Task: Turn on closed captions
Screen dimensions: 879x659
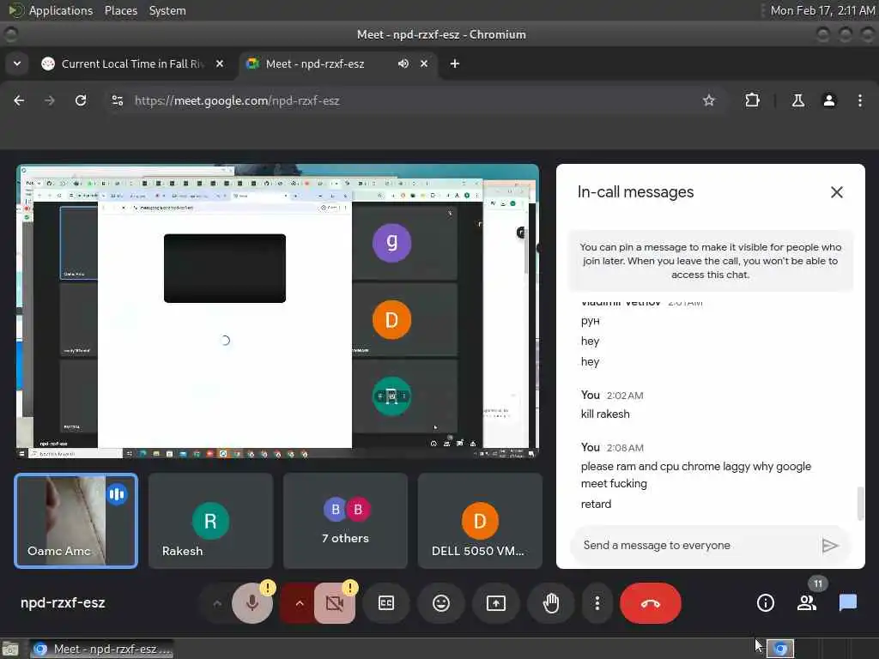Action: [x=386, y=603]
